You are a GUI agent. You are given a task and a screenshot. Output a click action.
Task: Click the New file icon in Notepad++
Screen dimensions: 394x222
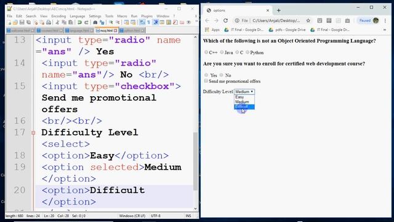pos(9,23)
